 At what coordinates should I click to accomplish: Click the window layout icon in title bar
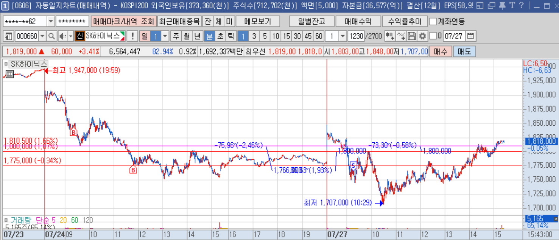[480, 6]
